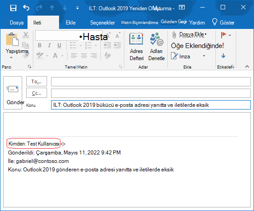Collapse the ribbon with the chevron
This screenshot has width=254, height=211.
click(x=247, y=66)
